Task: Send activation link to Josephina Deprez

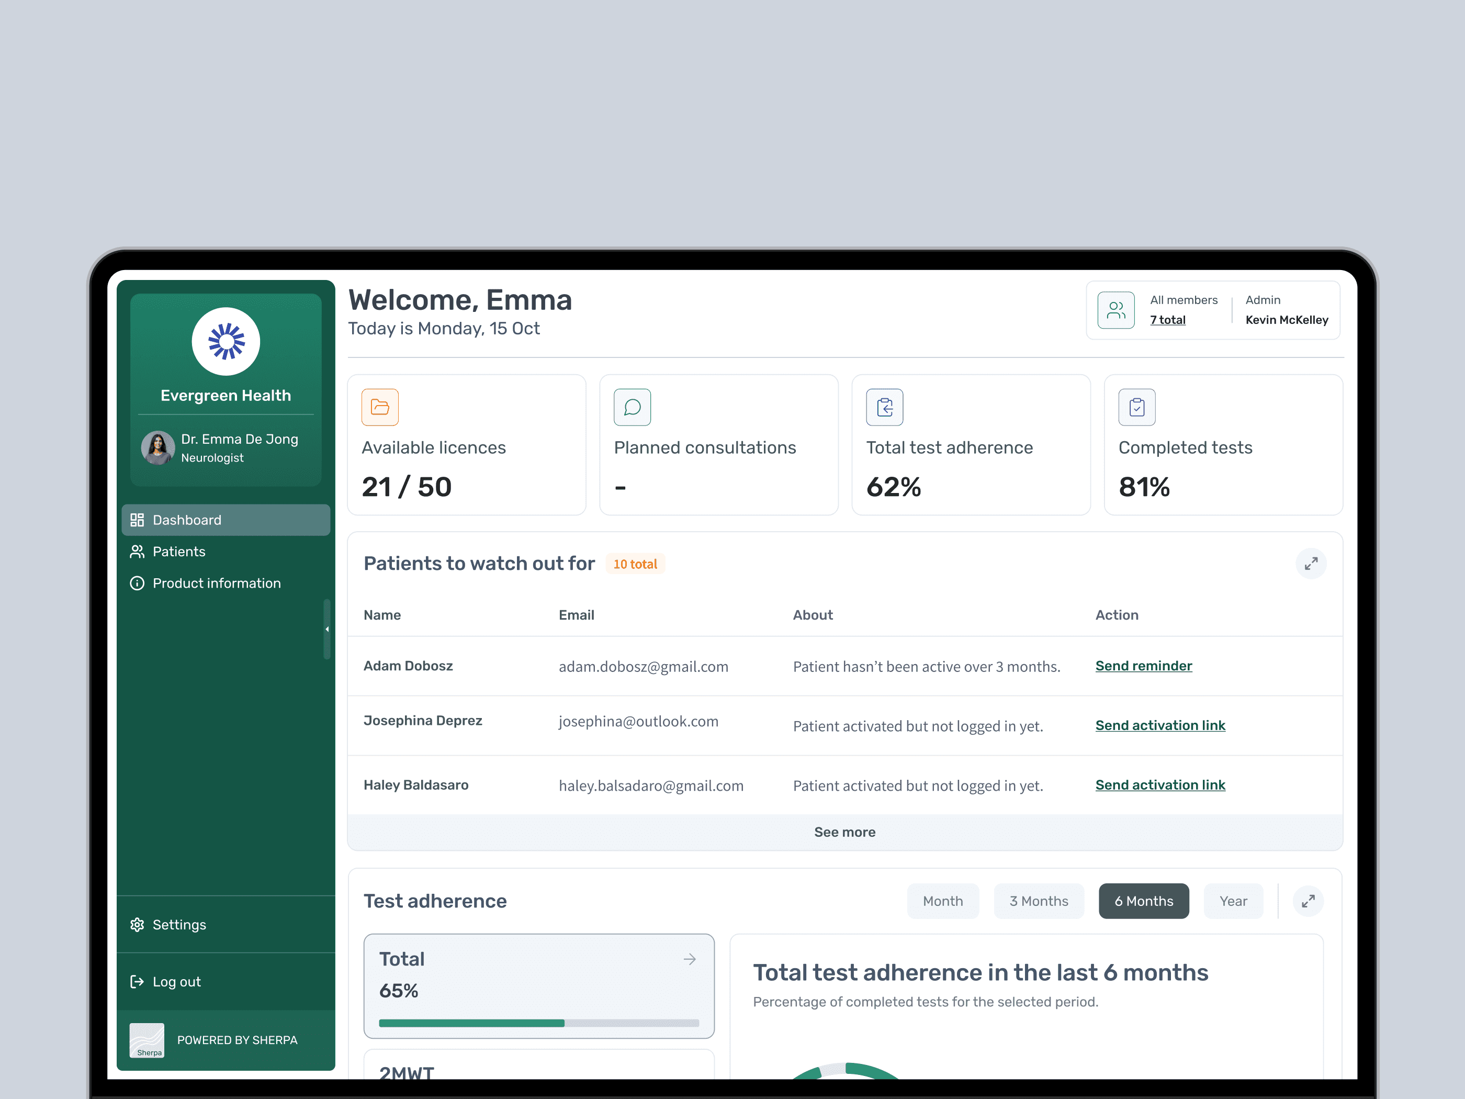Action: tap(1160, 725)
